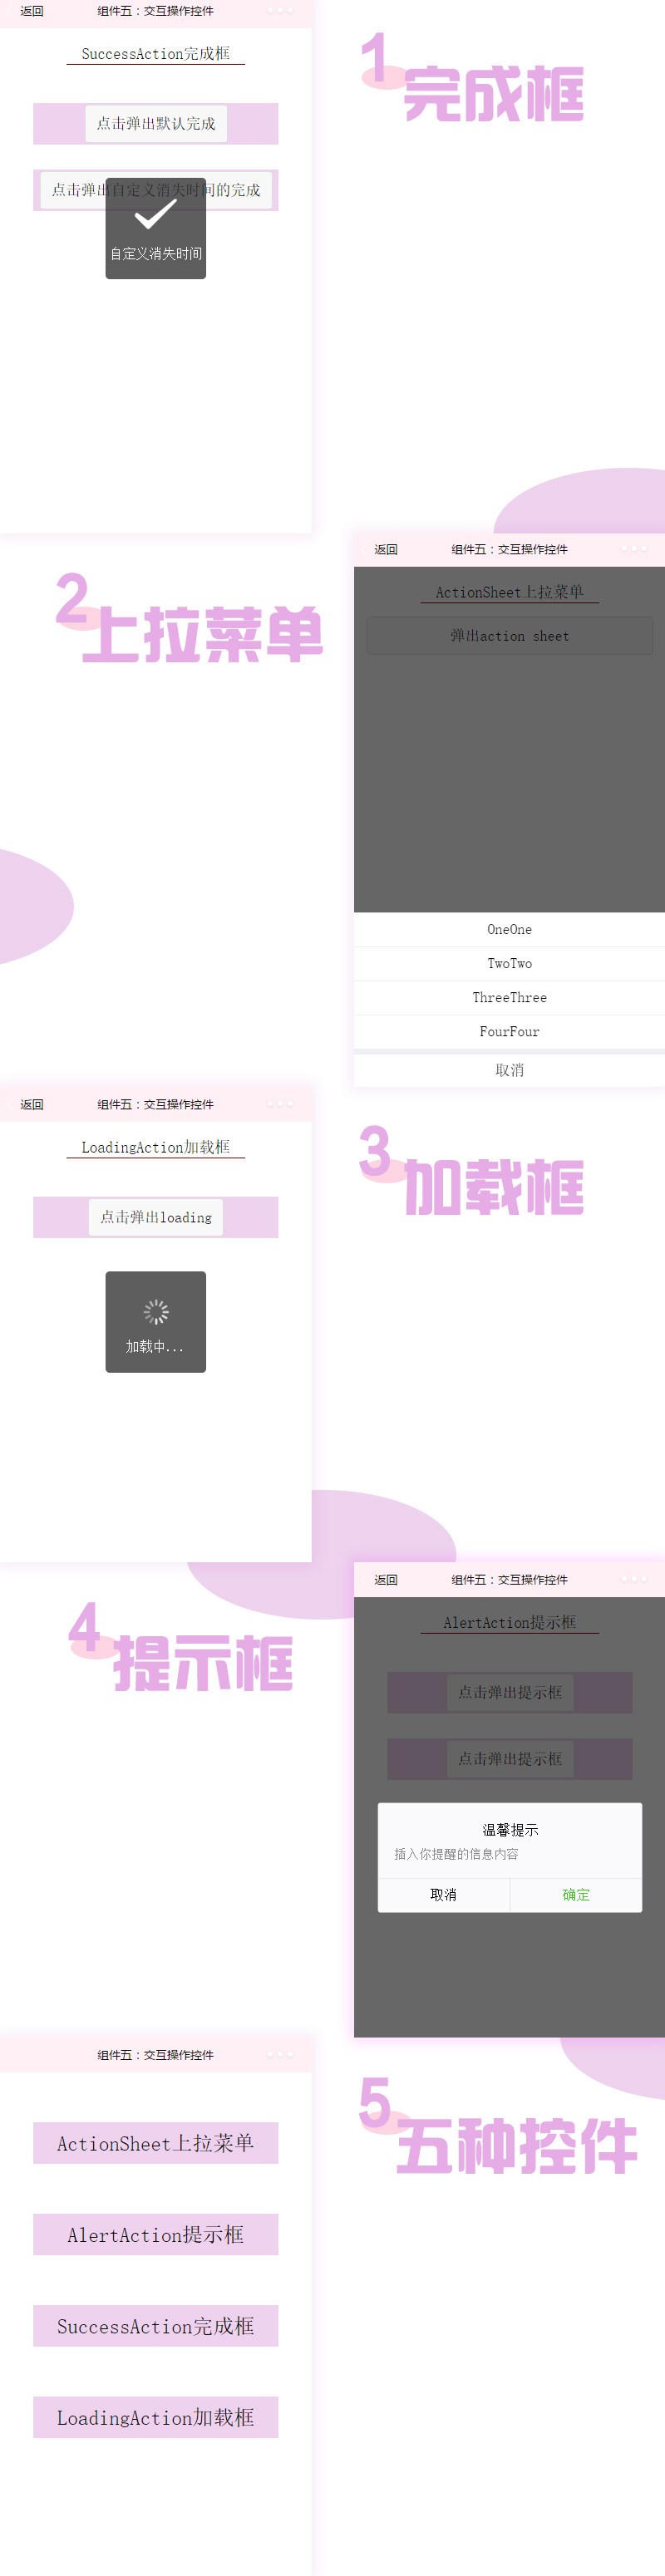Open SuccessAction完成框 from component list
Image resolution: width=665 pixels, height=2576 pixels.
tap(156, 2326)
